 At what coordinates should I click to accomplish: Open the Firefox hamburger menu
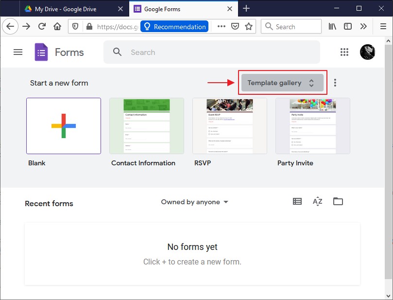[383, 26]
